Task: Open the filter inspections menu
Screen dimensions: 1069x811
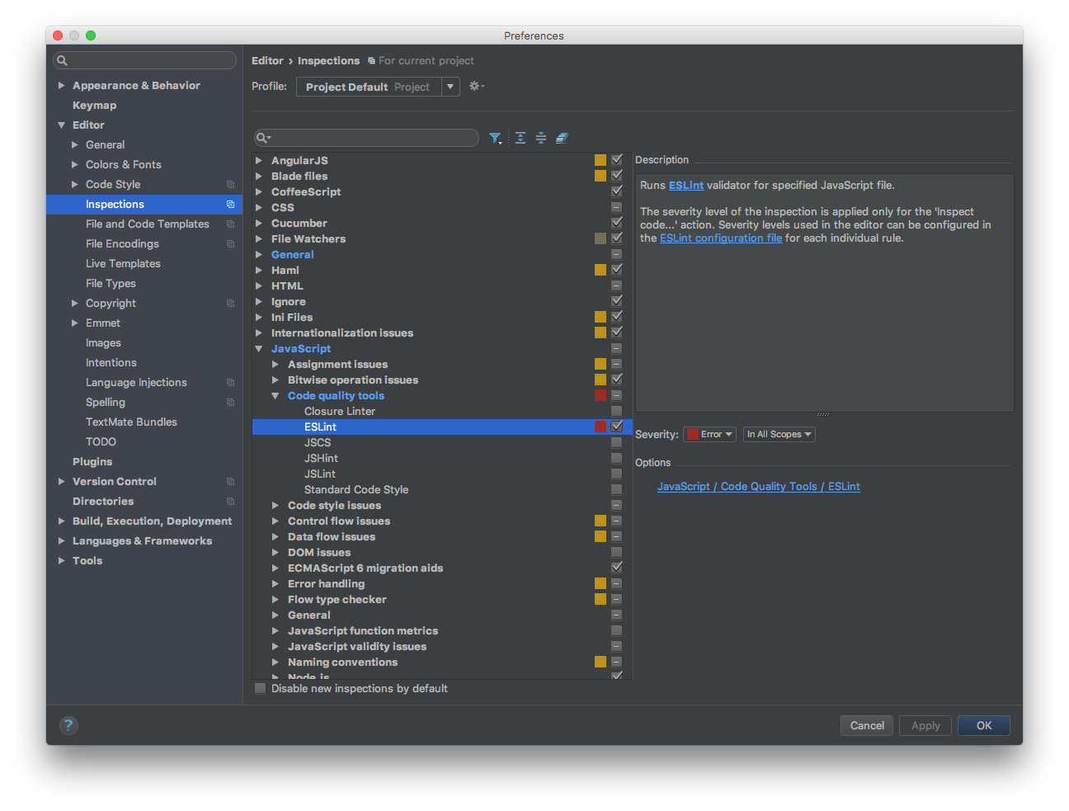Action: (496, 138)
